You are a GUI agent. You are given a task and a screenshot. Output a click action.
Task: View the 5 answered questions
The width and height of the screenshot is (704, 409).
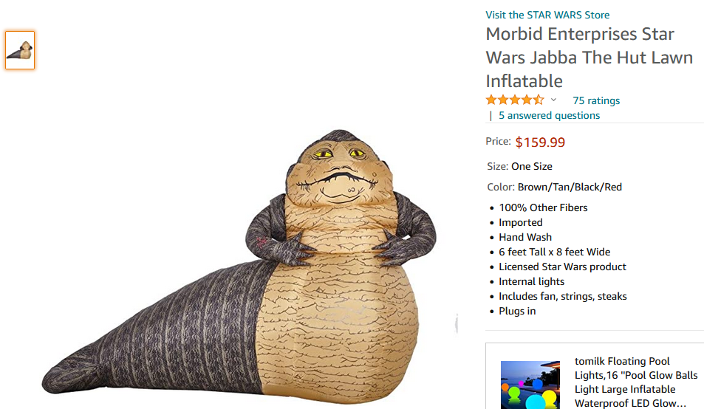click(x=549, y=115)
